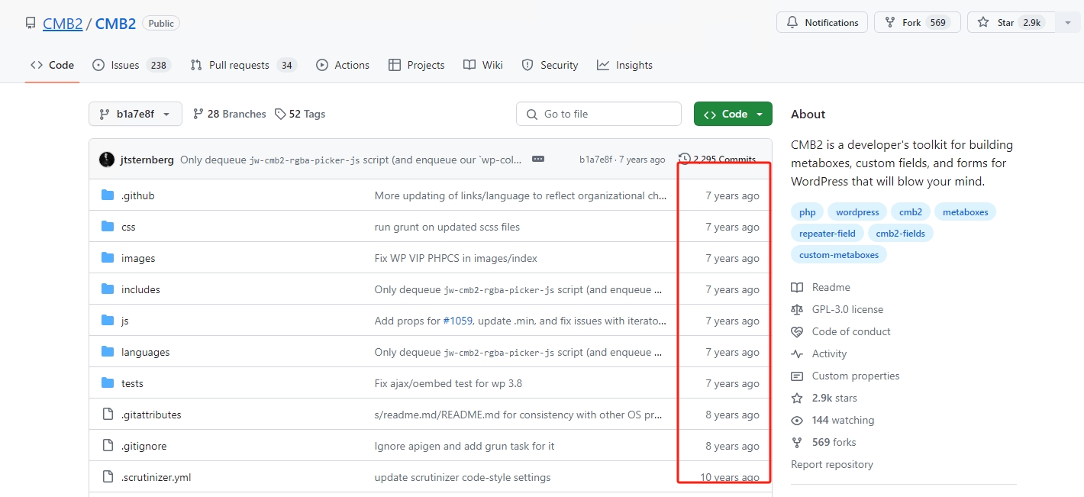
Task: Open commit 'Fix WP VIP PHPCS in images/index'
Action: 456,258
